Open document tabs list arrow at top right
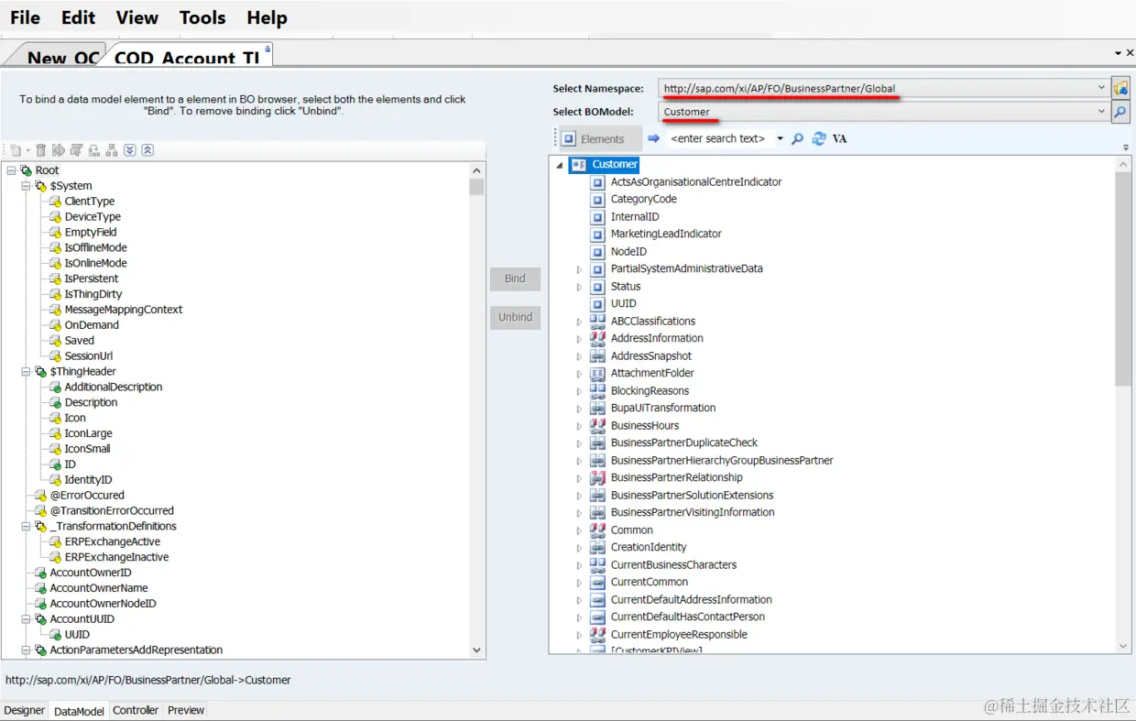 (x=1118, y=54)
